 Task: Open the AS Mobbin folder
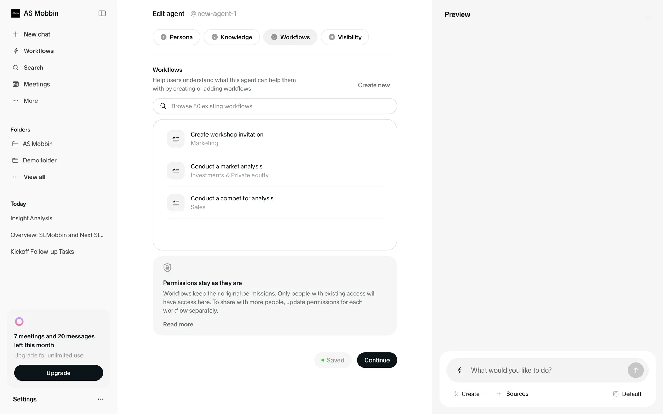tap(37, 144)
